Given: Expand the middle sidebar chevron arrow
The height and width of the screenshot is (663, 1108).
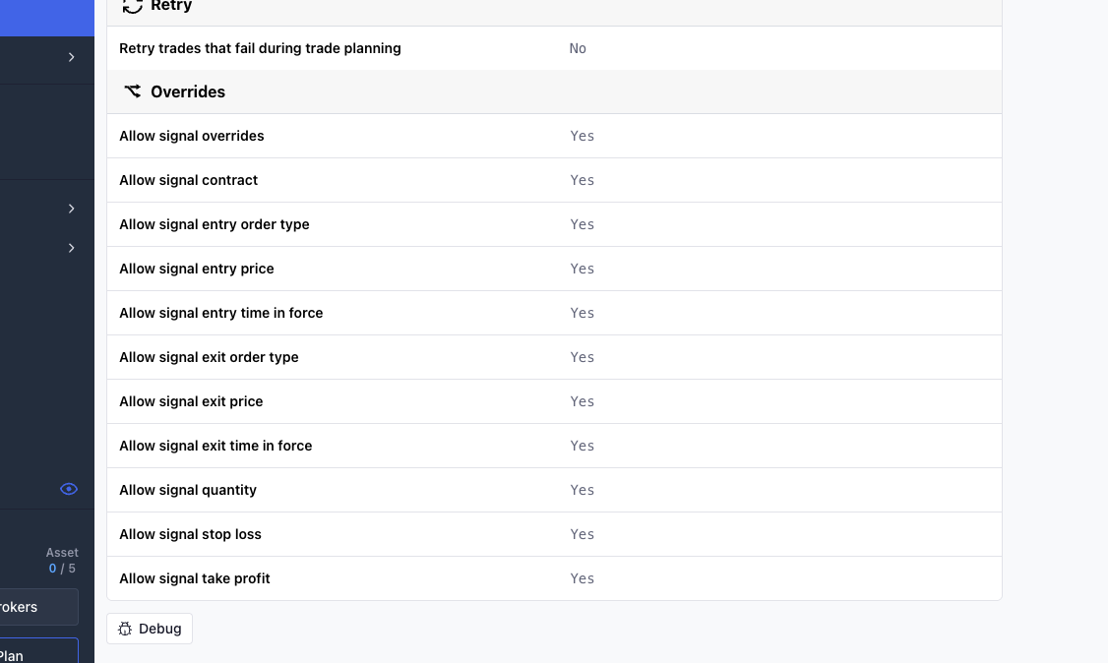Looking at the screenshot, I should coord(71,209).
